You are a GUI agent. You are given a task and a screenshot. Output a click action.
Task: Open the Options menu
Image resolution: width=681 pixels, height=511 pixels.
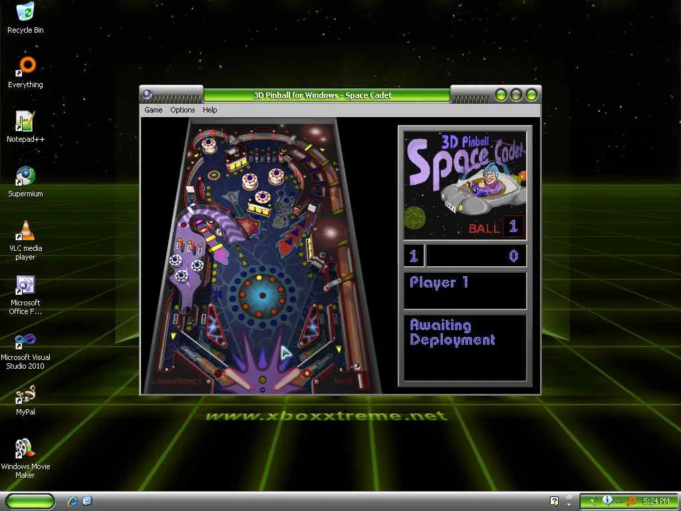pos(182,110)
